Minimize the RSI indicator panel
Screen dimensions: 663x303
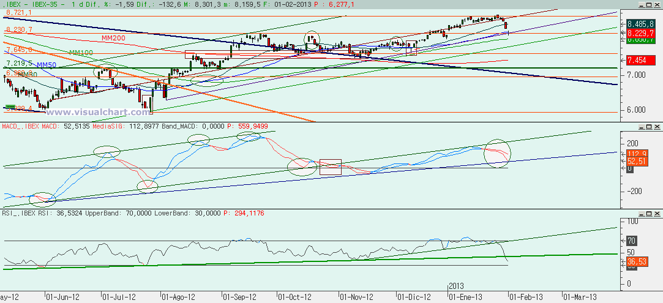[x=642, y=214]
